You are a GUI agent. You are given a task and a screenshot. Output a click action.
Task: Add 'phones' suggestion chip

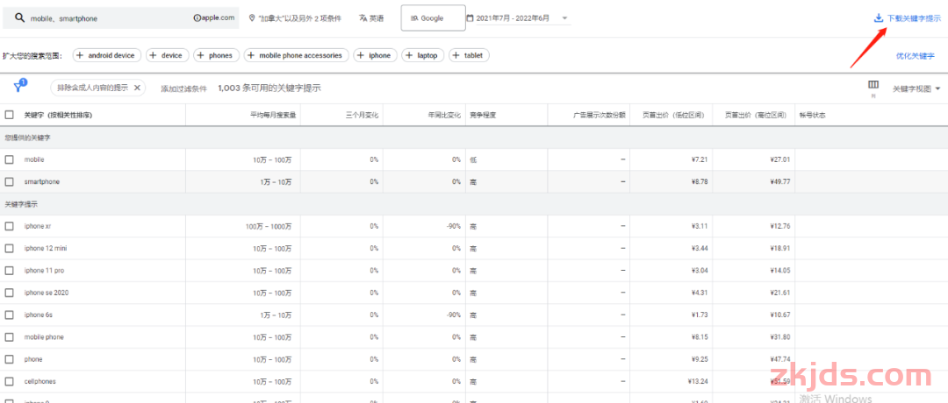pos(217,55)
